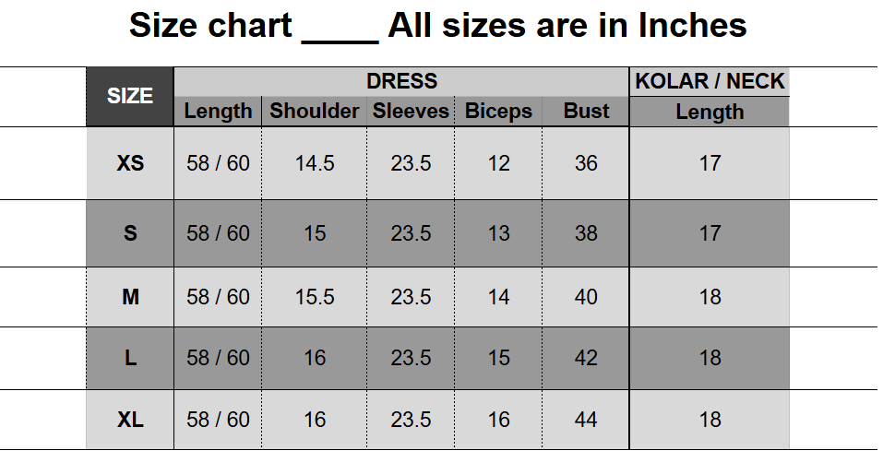Click the shoulder value 14.5
883x451 pixels.
tap(315, 163)
